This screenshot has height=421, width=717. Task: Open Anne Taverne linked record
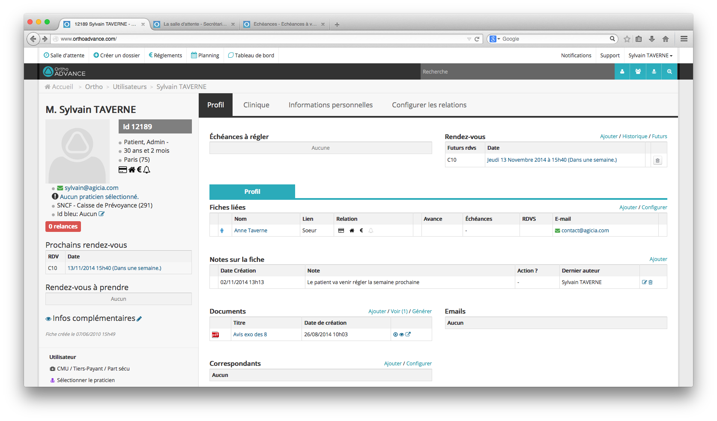251,231
